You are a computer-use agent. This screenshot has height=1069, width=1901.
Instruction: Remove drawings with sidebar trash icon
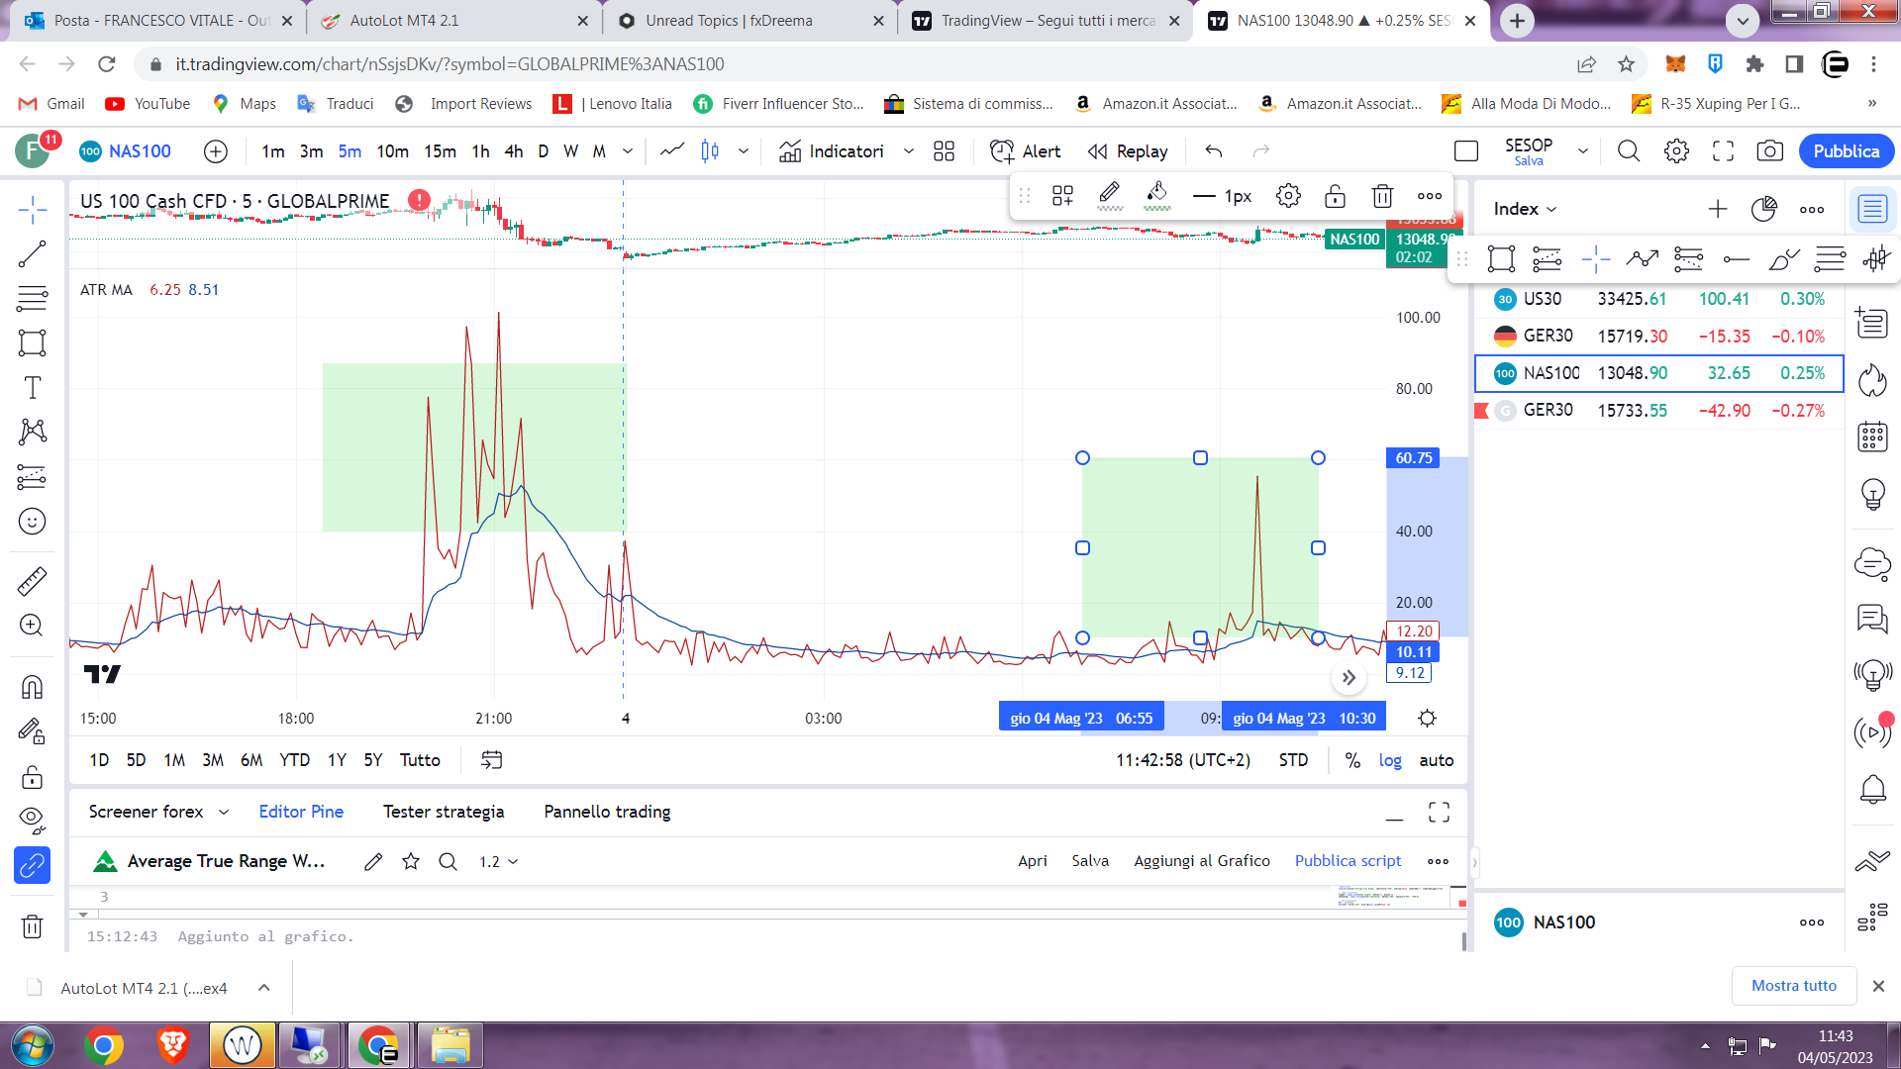(33, 926)
